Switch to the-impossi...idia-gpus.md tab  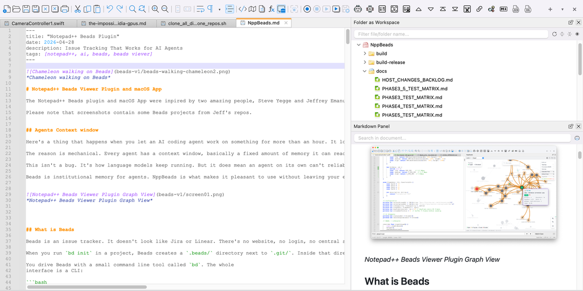[x=117, y=23]
